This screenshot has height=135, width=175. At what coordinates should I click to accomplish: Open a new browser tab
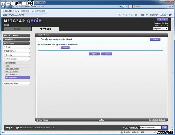[x=45, y=15]
